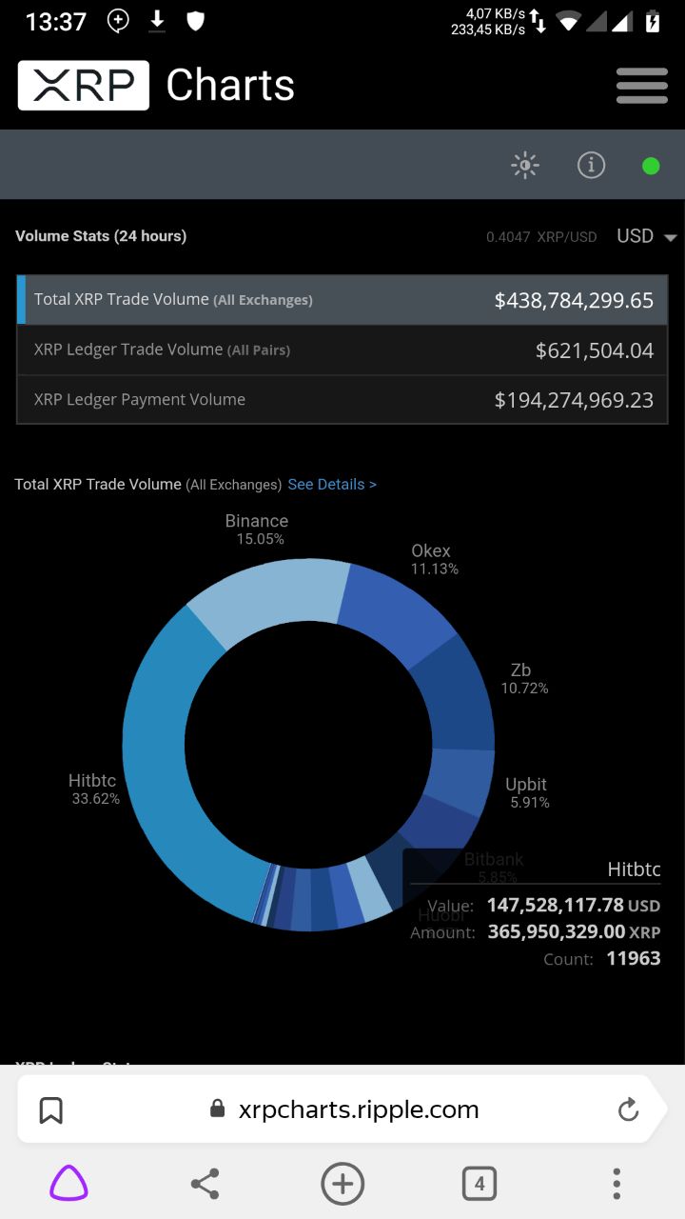
Task: Tap the bookmark icon in address bar
Action: click(50, 1110)
